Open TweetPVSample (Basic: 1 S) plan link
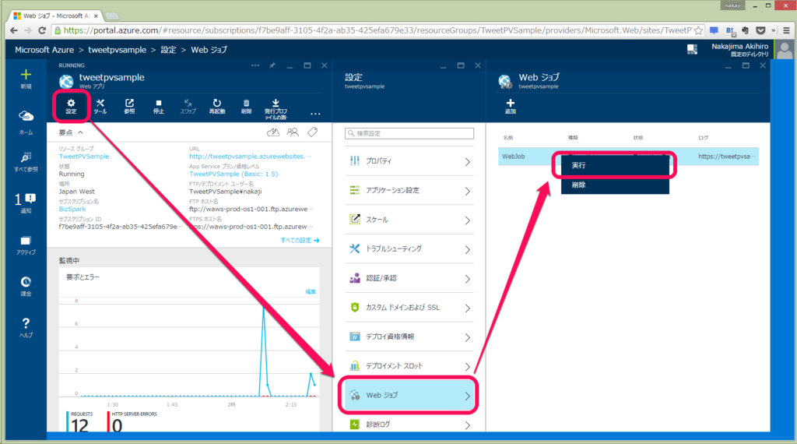This screenshot has height=444, width=797. (x=233, y=174)
